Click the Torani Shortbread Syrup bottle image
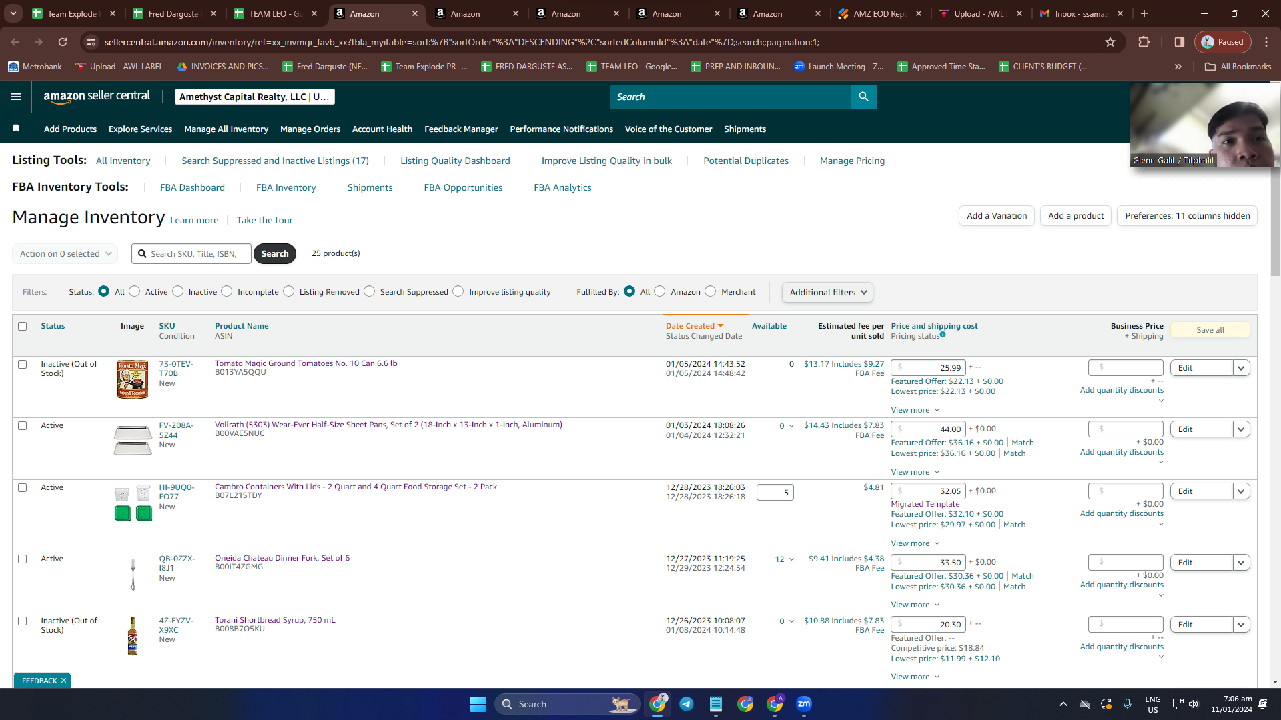The height and width of the screenshot is (720, 1281). coord(133,636)
